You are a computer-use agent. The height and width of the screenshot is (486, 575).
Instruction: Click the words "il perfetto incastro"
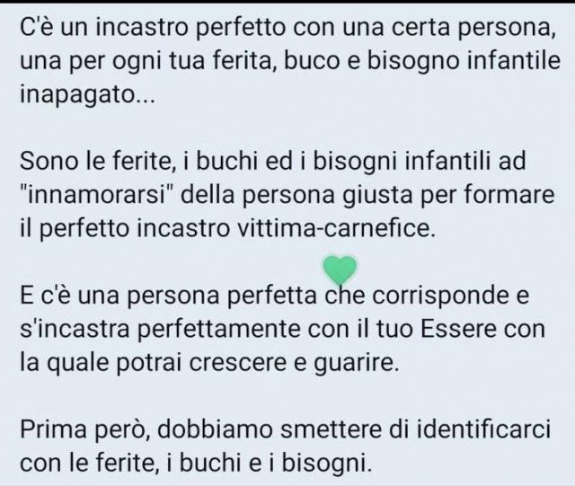(125, 229)
